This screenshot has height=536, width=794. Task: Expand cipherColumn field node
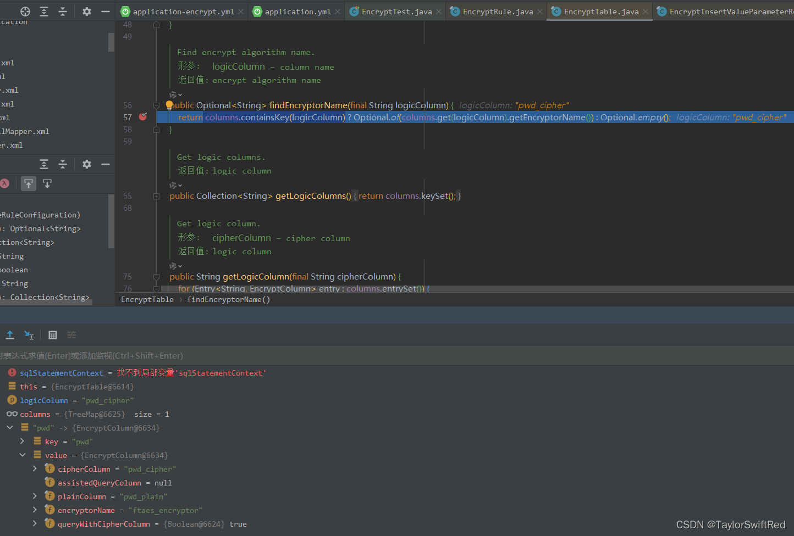point(35,468)
